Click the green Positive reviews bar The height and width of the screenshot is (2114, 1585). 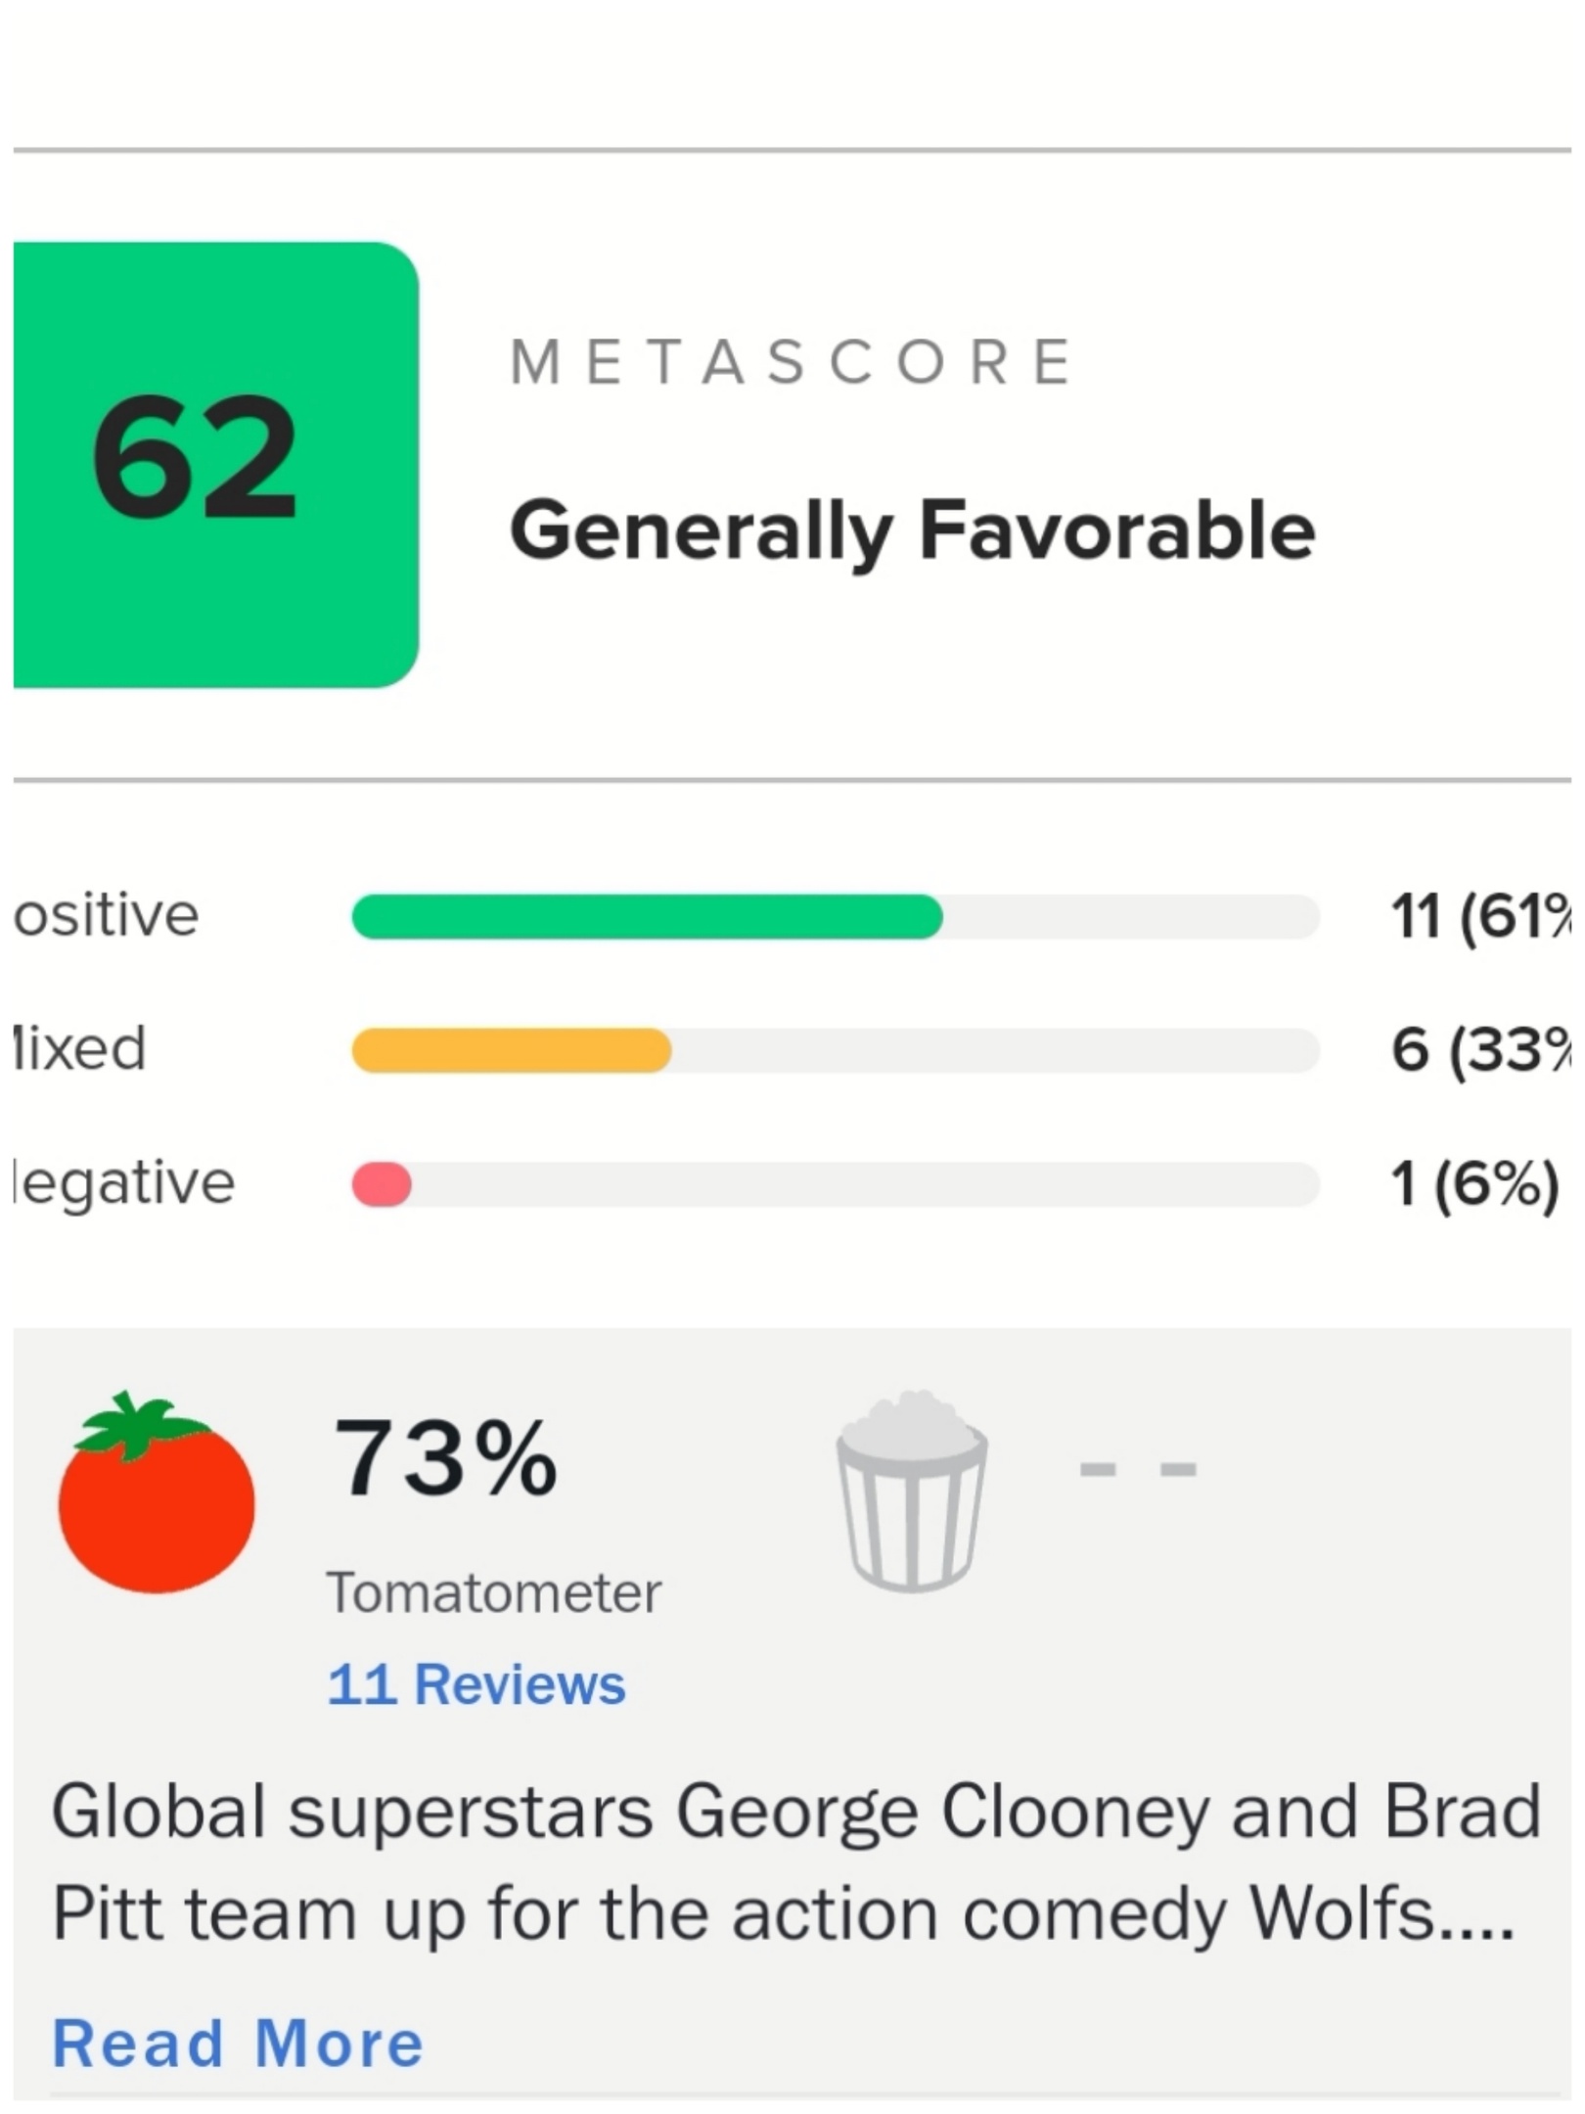[647, 917]
